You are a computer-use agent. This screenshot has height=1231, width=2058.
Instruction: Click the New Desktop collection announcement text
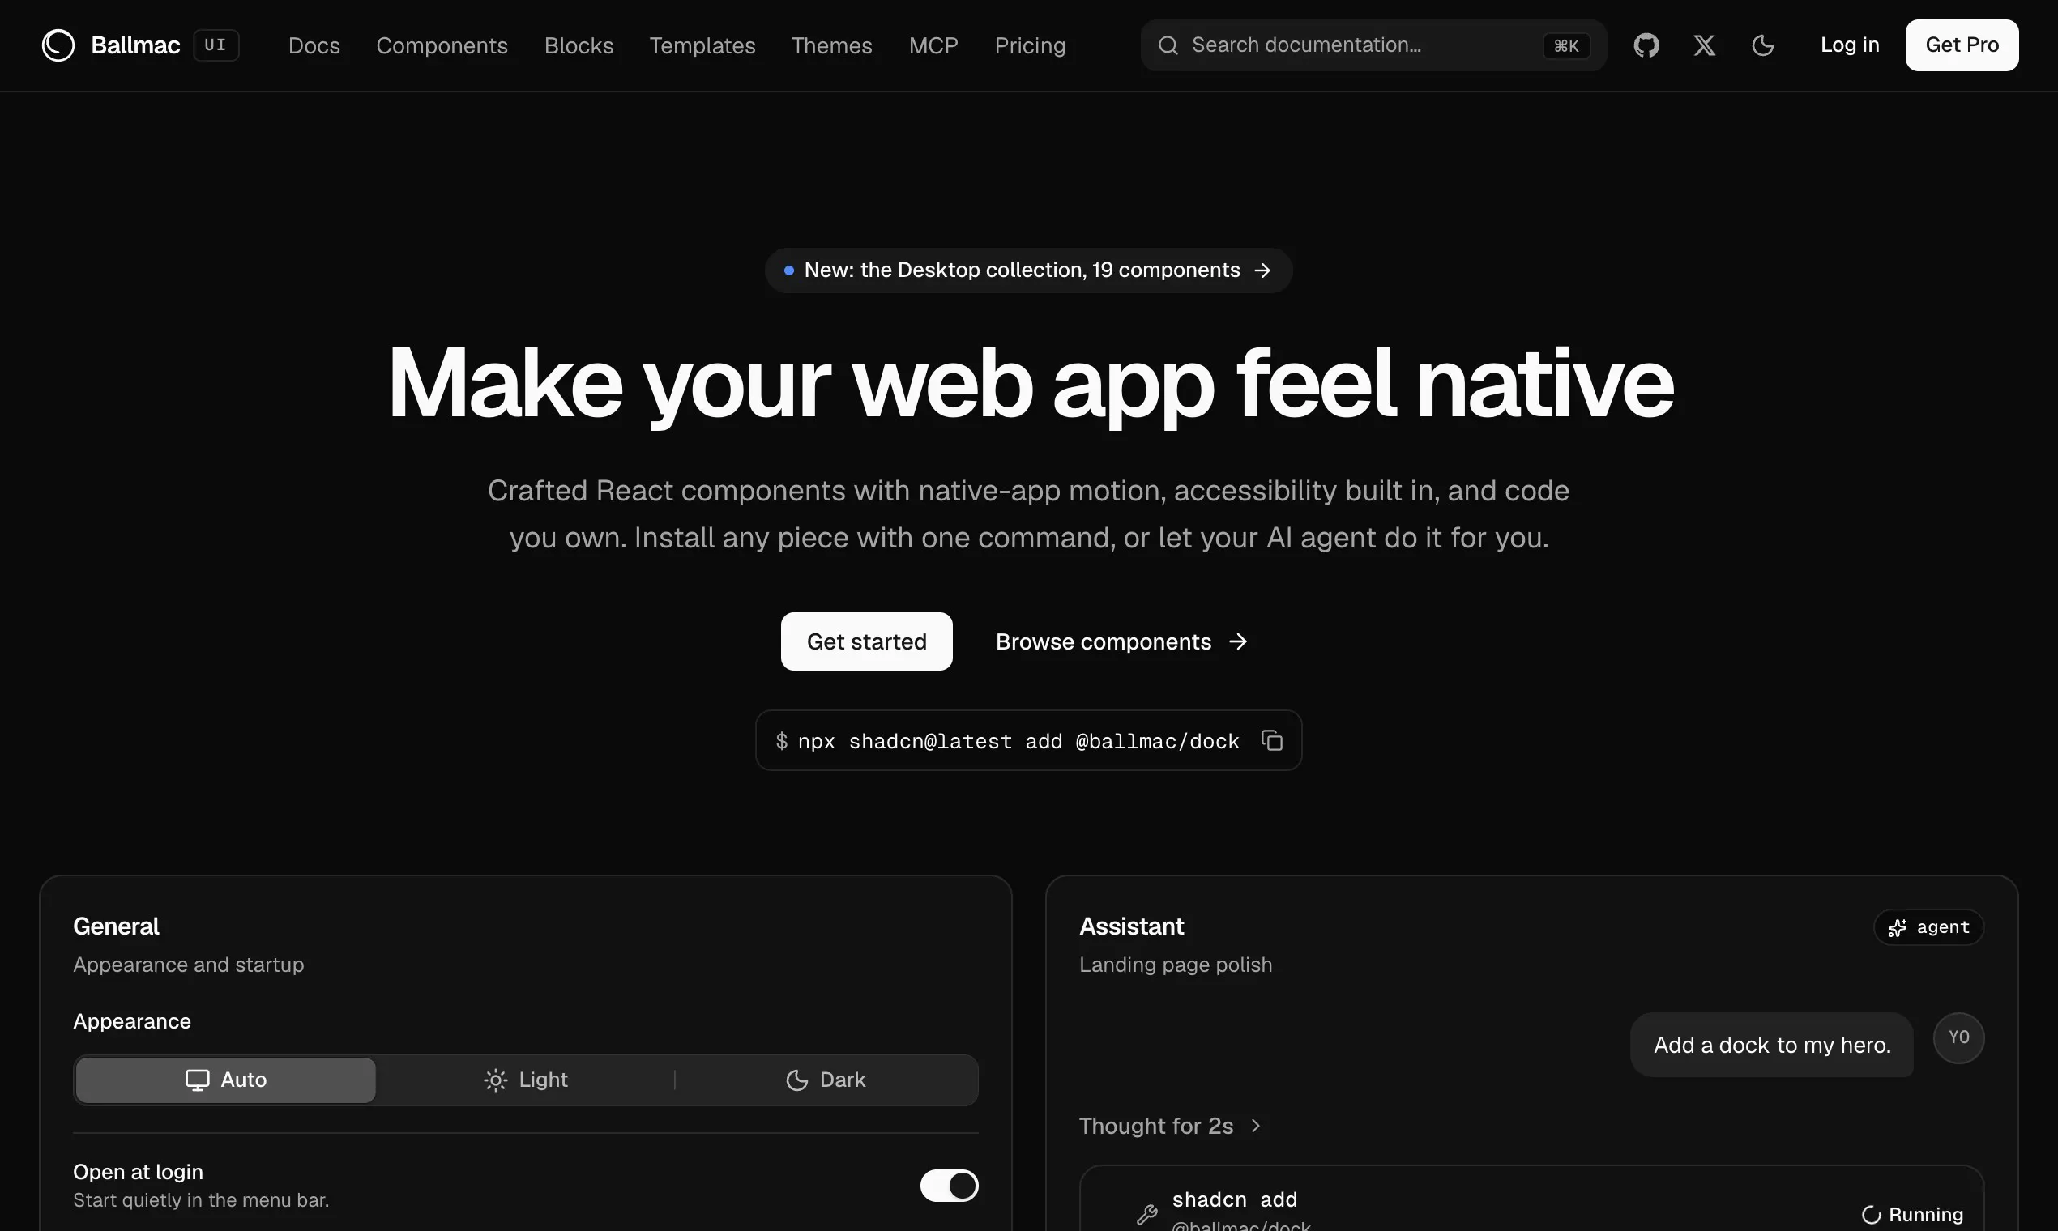pos(1022,270)
